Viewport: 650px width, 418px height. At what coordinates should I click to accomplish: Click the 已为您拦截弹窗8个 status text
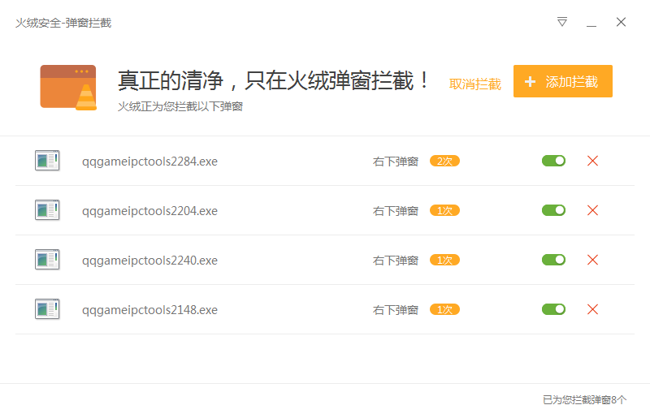[x=584, y=400]
